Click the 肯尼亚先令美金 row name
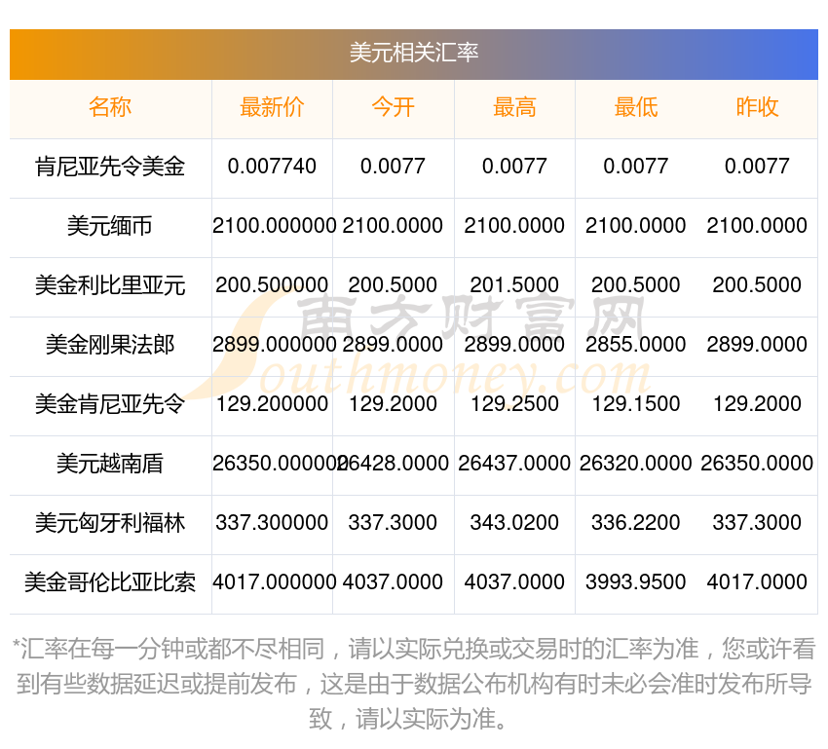This screenshot has height=749, width=828. click(110, 167)
